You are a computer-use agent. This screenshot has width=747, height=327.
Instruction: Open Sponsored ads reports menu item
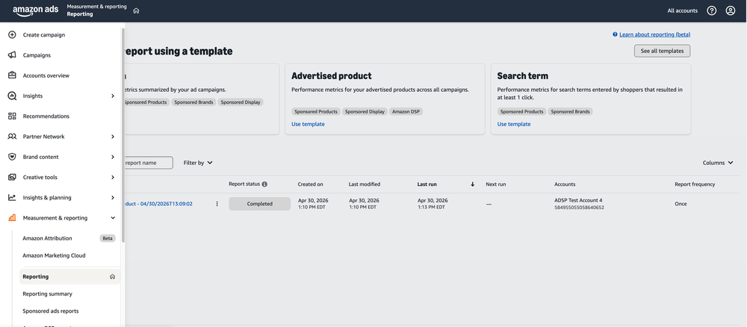pos(51,311)
